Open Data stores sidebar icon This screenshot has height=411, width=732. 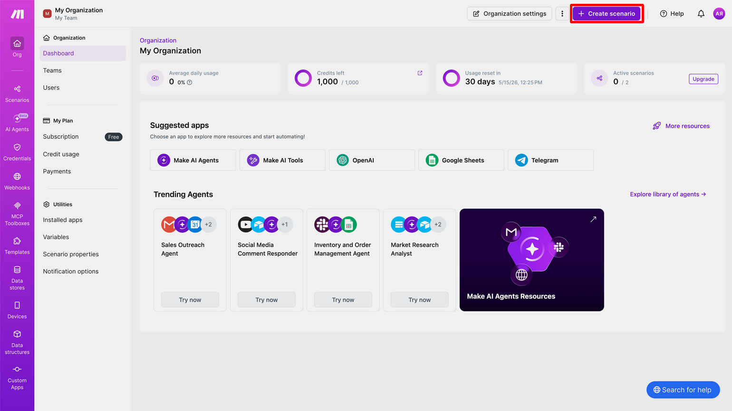[17, 277]
